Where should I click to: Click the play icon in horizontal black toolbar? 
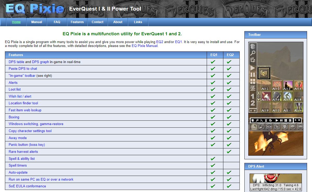pos(277,120)
